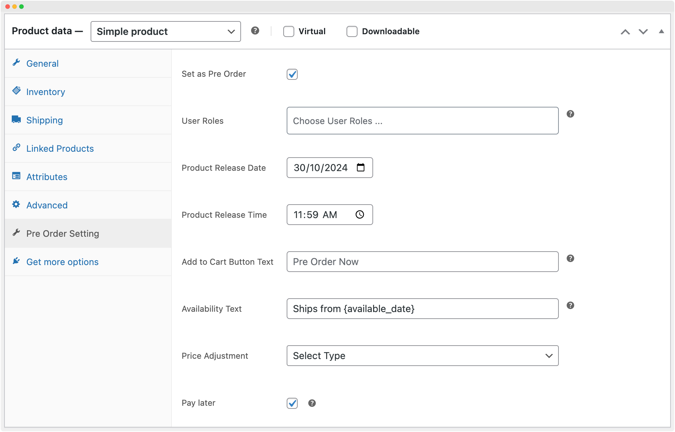Click the Choose User Roles field
The width and height of the screenshot is (675, 432).
click(x=423, y=121)
